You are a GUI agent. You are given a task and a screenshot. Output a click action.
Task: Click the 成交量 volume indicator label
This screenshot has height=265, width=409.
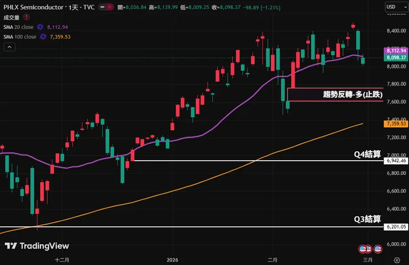(x=12, y=18)
